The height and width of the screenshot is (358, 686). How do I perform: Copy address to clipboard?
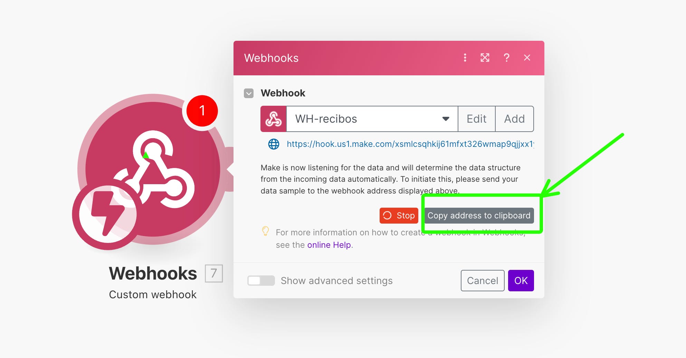(479, 216)
